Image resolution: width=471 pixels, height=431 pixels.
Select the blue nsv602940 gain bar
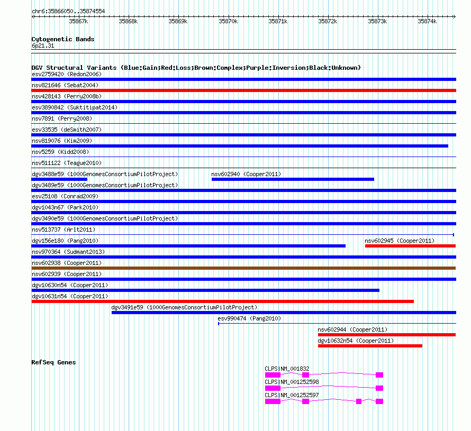pos(293,179)
